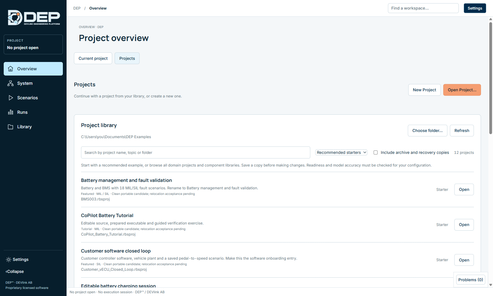Click the System hierarchy icon
The image size is (493, 296).
[x=10, y=83]
